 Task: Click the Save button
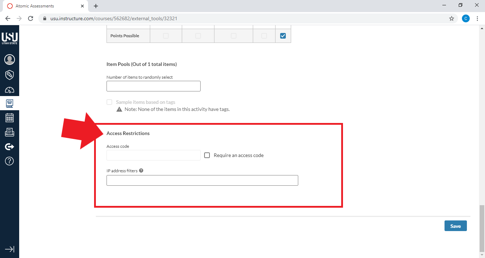455,226
